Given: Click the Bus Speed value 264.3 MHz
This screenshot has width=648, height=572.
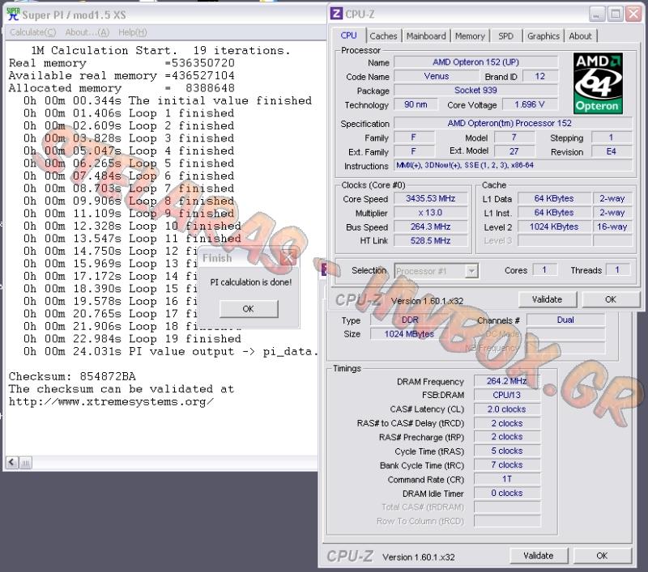Looking at the screenshot, I should (431, 227).
